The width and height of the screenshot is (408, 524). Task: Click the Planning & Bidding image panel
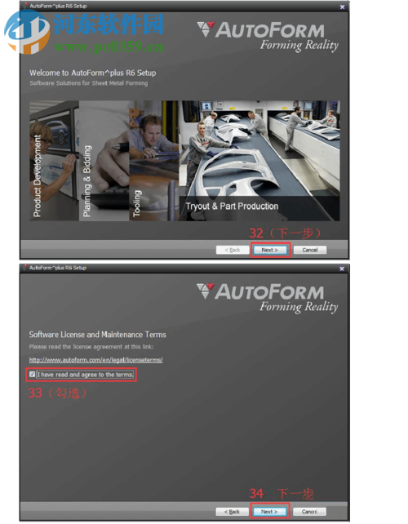coord(104,161)
